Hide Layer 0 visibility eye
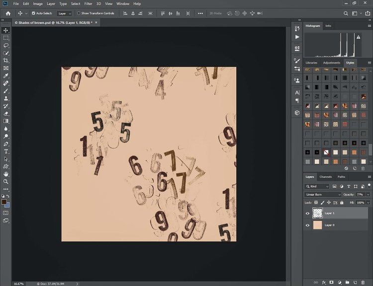373x286 pixels. click(307, 225)
